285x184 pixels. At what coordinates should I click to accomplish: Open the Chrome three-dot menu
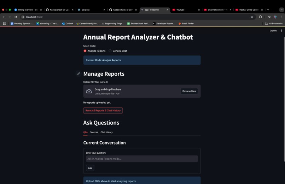pos(281,17)
